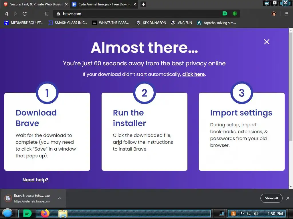Open SMASH GLASS IN C... bookmark
This screenshot has width=293, height=219.
(x=68, y=23)
